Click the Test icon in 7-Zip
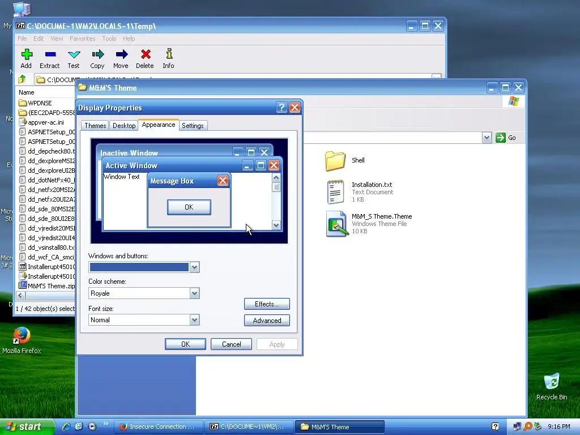Viewport: 580px width, 435px height. 74,55
